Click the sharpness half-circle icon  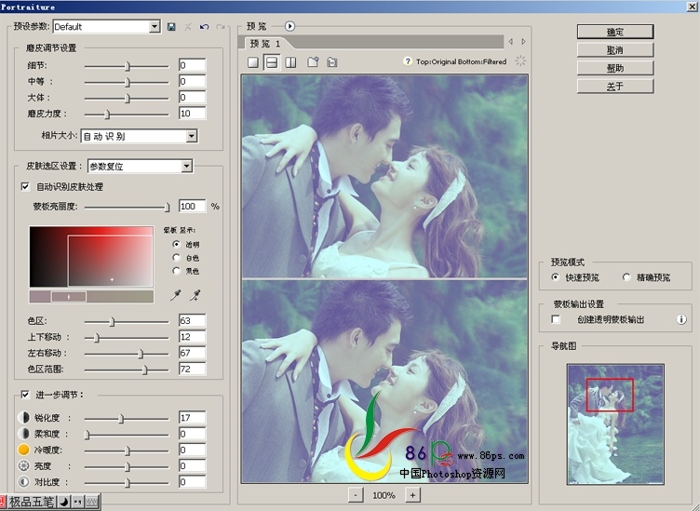[x=23, y=418]
